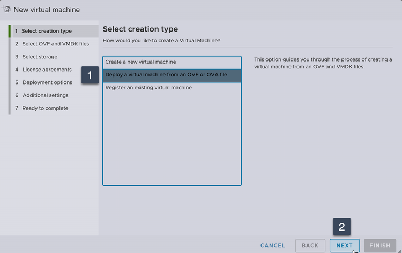Open step 2 Select OVF and VMDK files

(56, 44)
